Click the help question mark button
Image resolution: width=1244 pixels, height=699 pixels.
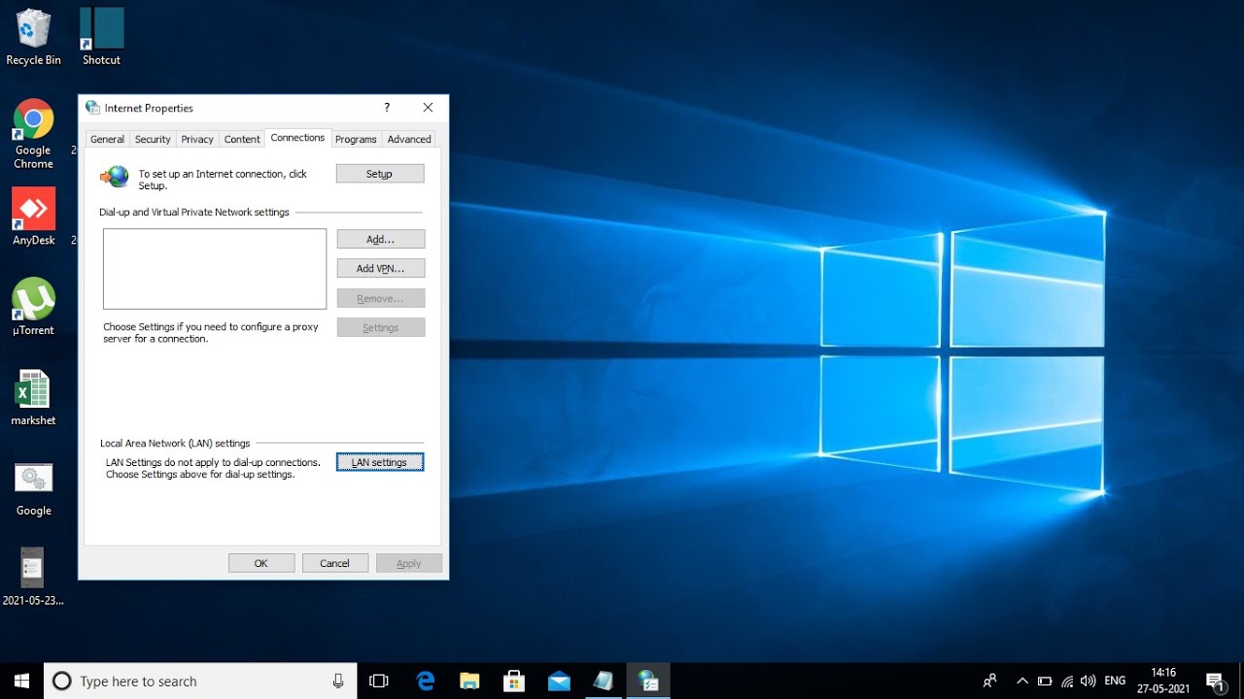pos(387,108)
